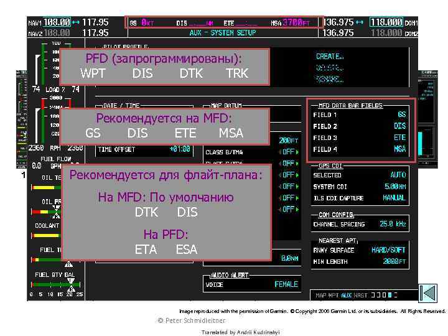Open Field 4 MSA data bar selection
The height and width of the screenshot is (336, 448).
399,149
